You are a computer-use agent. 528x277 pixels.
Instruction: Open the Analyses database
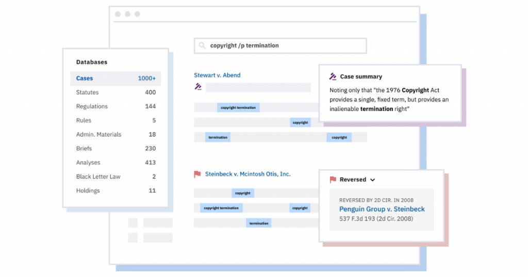click(88, 163)
